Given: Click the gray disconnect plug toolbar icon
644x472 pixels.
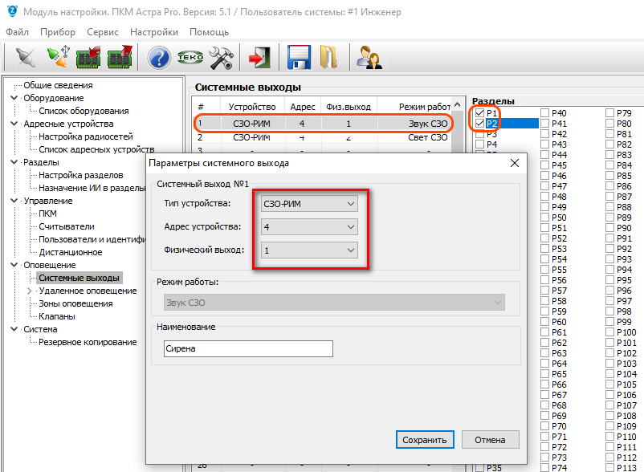Looking at the screenshot, I should pos(26,58).
